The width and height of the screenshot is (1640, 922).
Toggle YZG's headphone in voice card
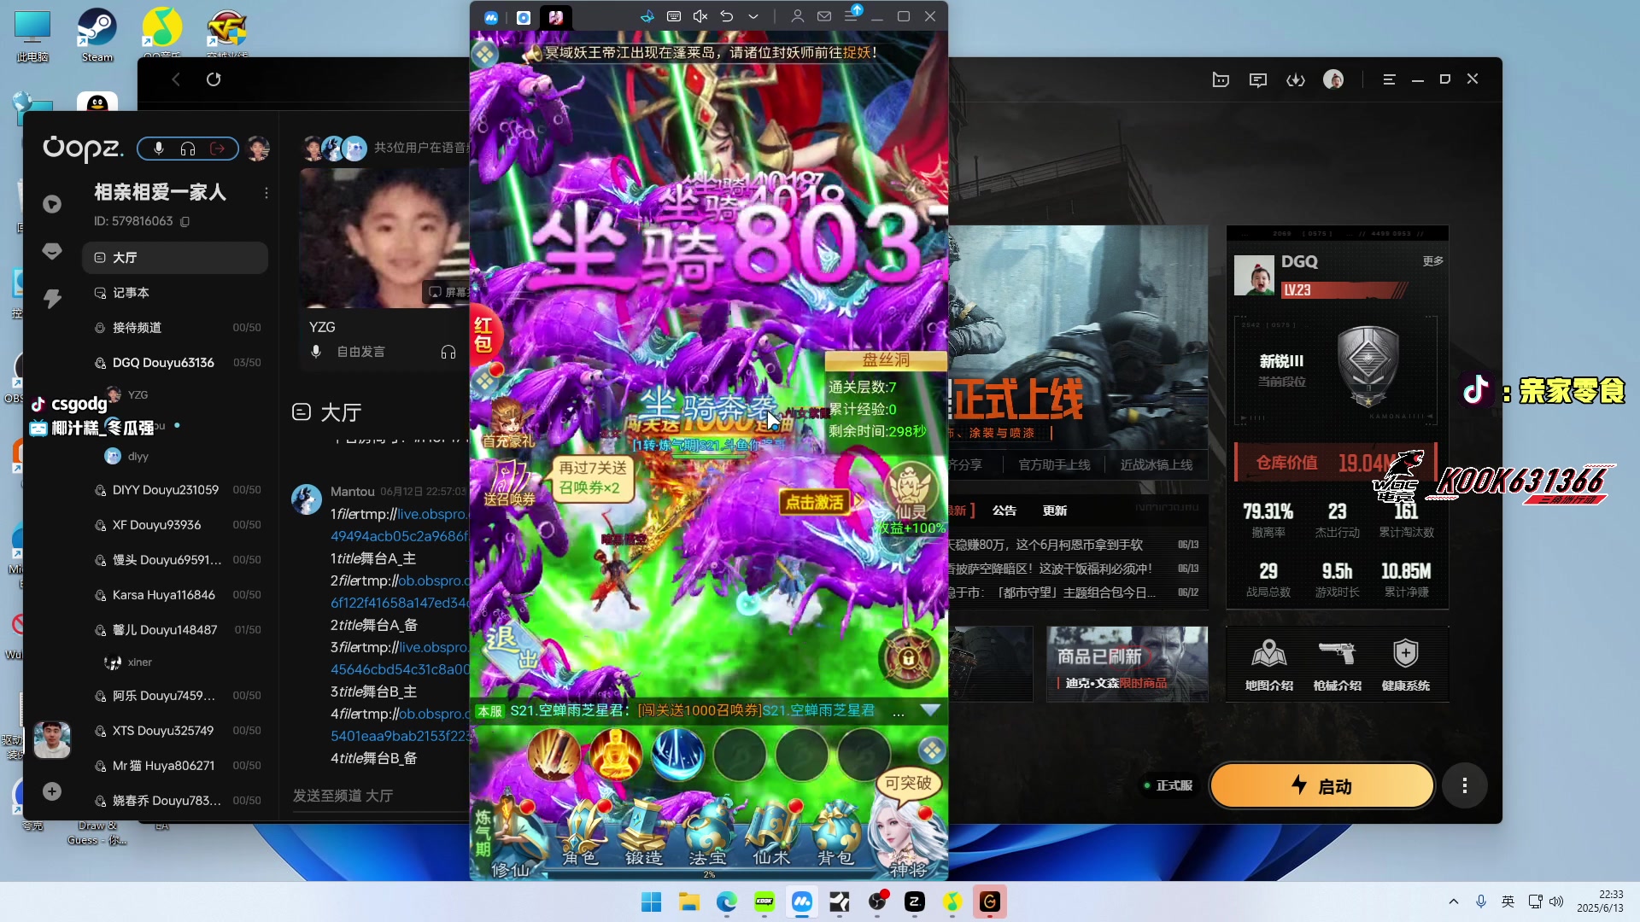click(448, 352)
